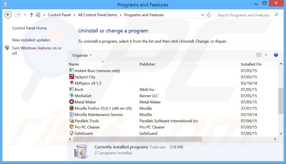Open Turn Windows features on or off
The image size is (286, 164).
point(37,51)
